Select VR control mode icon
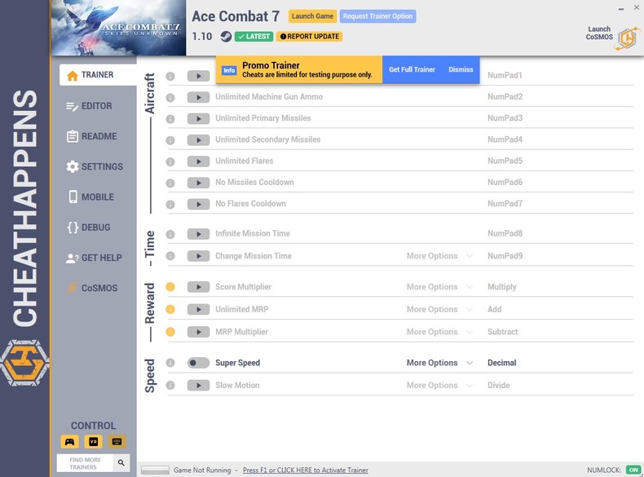Viewport: 644px width, 477px height. [x=93, y=442]
